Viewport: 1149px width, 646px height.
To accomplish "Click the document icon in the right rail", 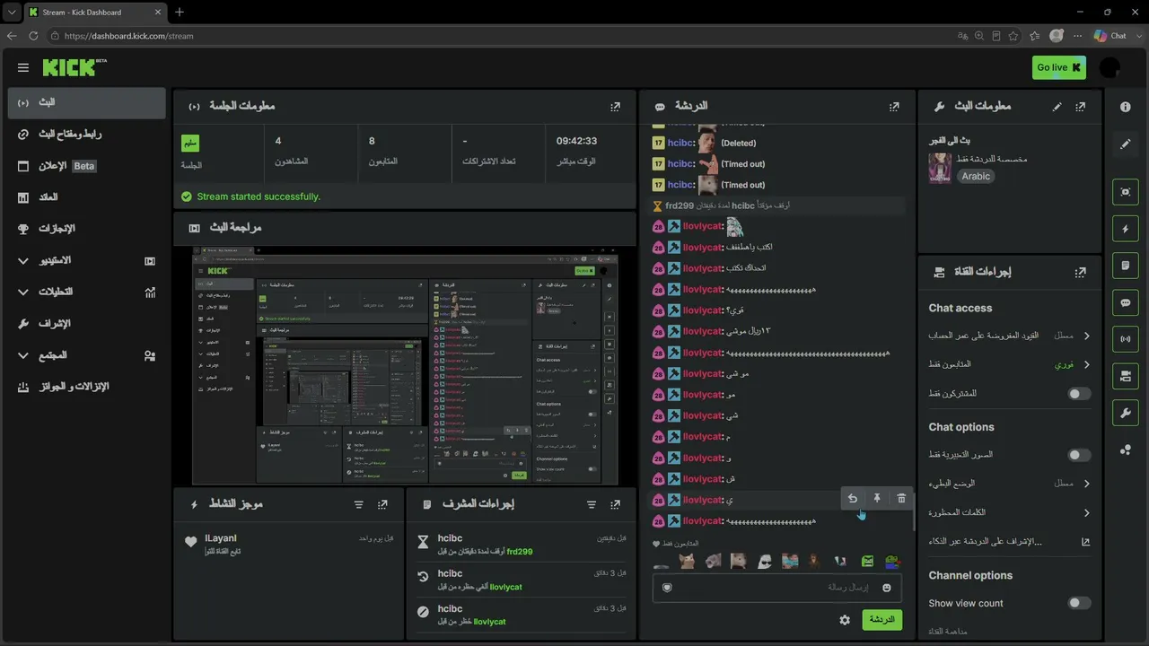I will click(1126, 266).
